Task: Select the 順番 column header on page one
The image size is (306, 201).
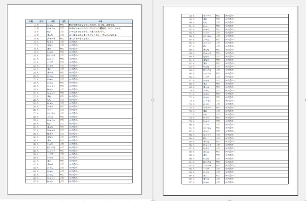Action: 30,21
